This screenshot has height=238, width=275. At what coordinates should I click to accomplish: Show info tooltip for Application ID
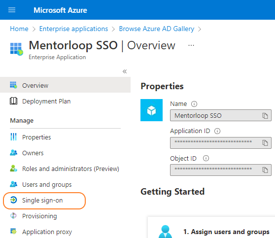[x=217, y=131]
